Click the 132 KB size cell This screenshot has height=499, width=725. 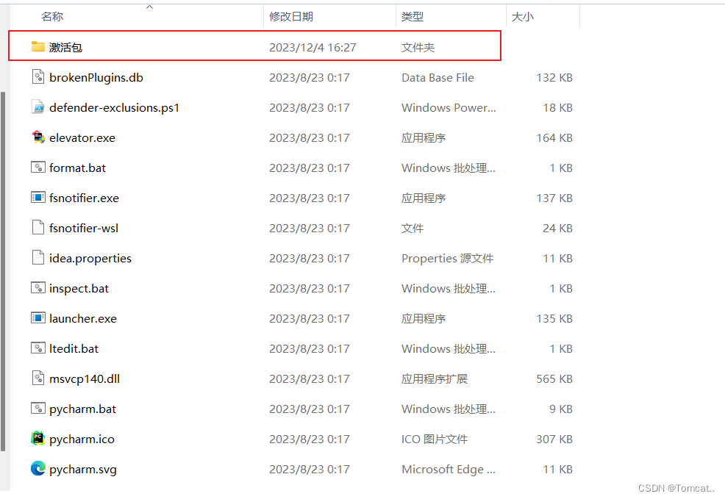click(x=554, y=77)
